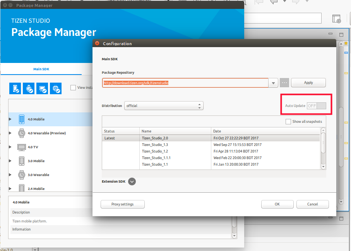Switch to the Main SDK tab
Image resolution: width=351 pixels, height=251 pixels.
[x=41, y=70]
